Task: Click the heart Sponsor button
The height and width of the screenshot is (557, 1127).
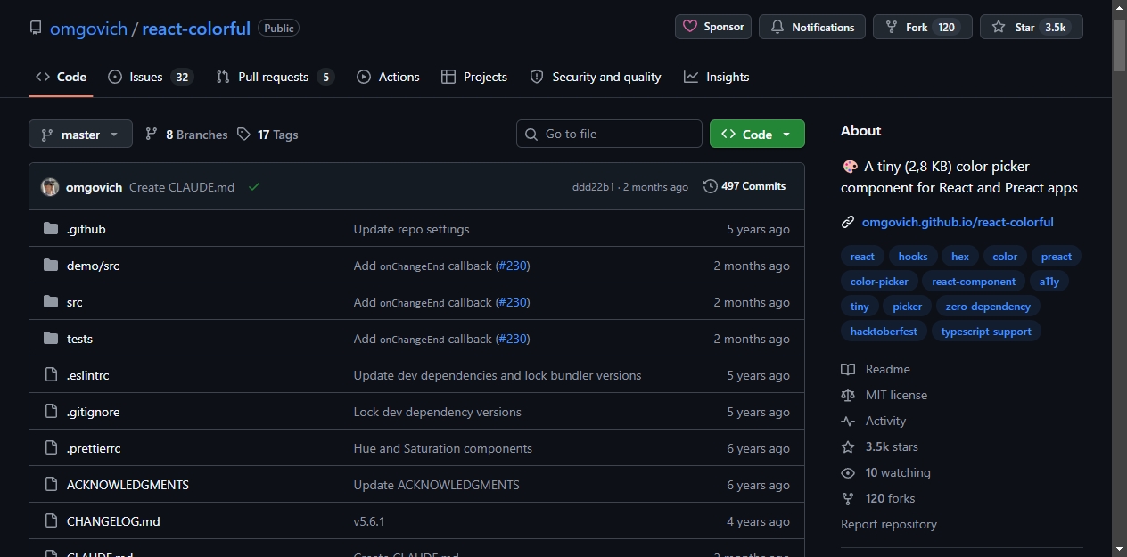Action: pos(713,27)
